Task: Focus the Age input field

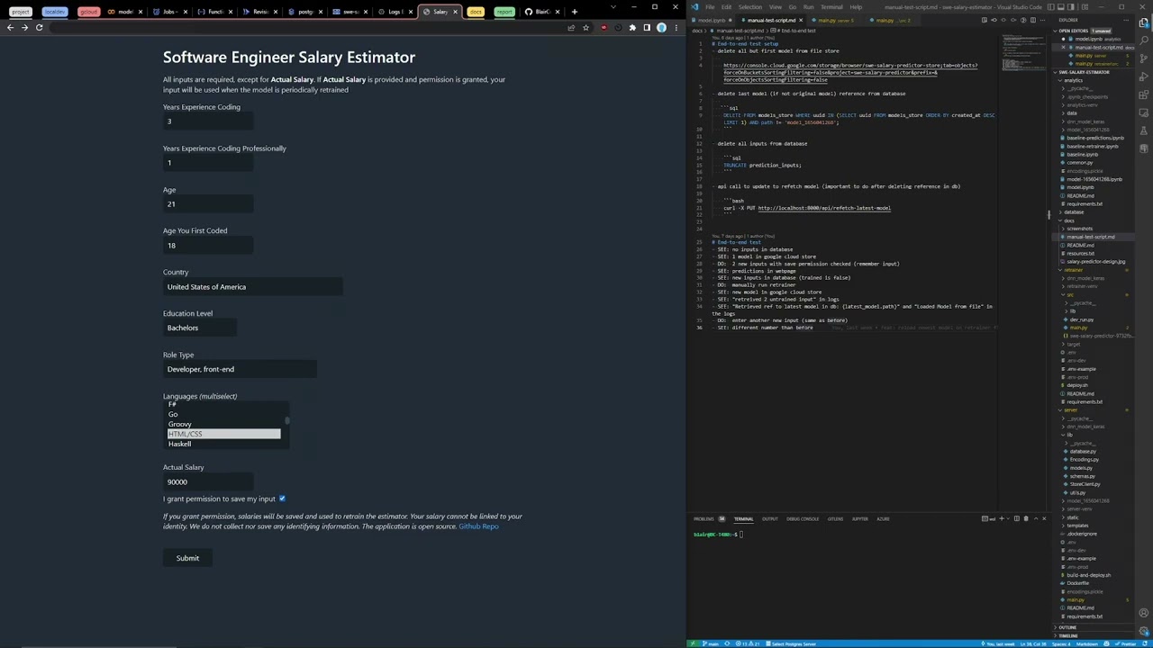Action: coord(208,204)
